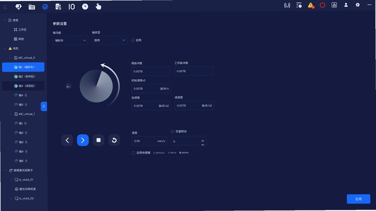The image size is (376, 211).
Task: Open the clock history toolbar icon
Action: [85, 7]
